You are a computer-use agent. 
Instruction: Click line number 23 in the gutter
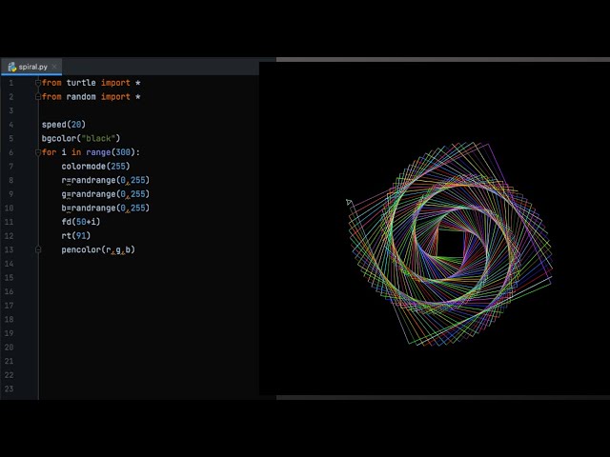tap(9, 388)
